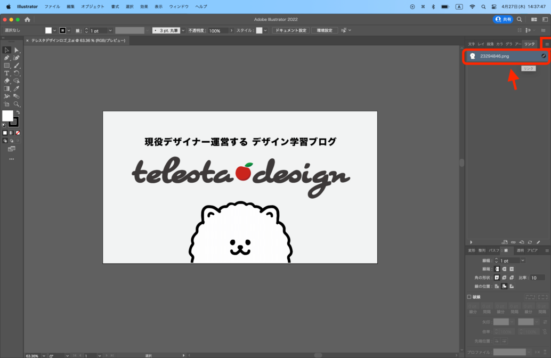Align stroke to outside in 線の位置
Screen dimensions: 551x358
(512, 286)
